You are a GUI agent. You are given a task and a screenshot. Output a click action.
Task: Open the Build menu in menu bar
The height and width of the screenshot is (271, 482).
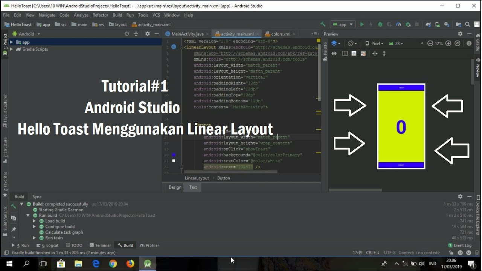(117, 15)
